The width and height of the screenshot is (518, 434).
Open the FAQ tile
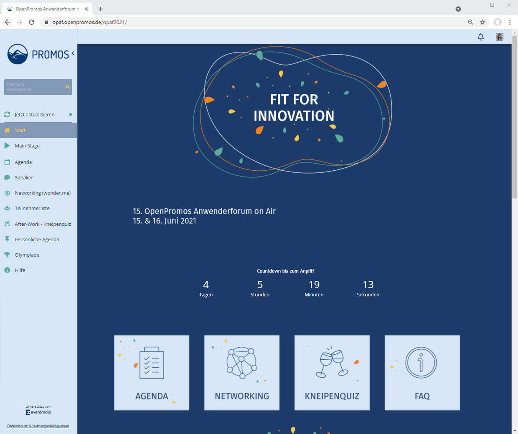coord(422,373)
